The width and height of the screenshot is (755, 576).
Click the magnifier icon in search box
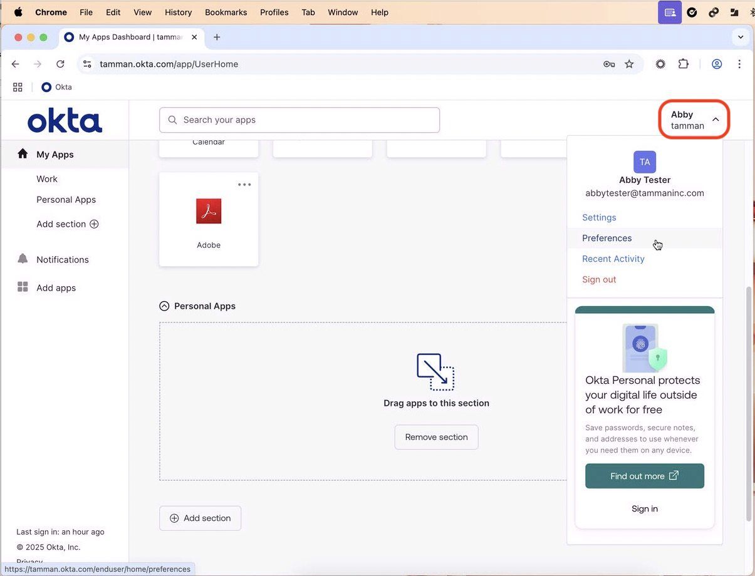[172, 120]
